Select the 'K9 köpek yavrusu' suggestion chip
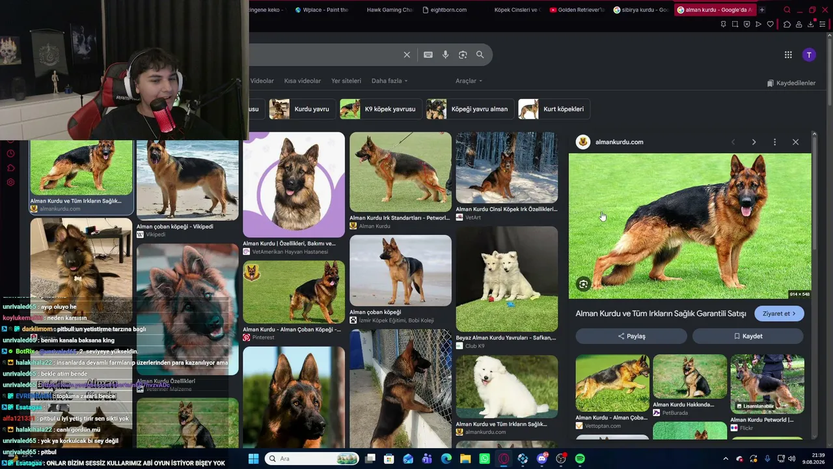The height and width of the screenshot is (469, 833). (x=381, y=109)
